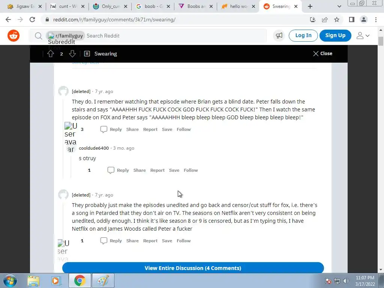Click the Log In button

pyautogui.click(x=303, y=36)
